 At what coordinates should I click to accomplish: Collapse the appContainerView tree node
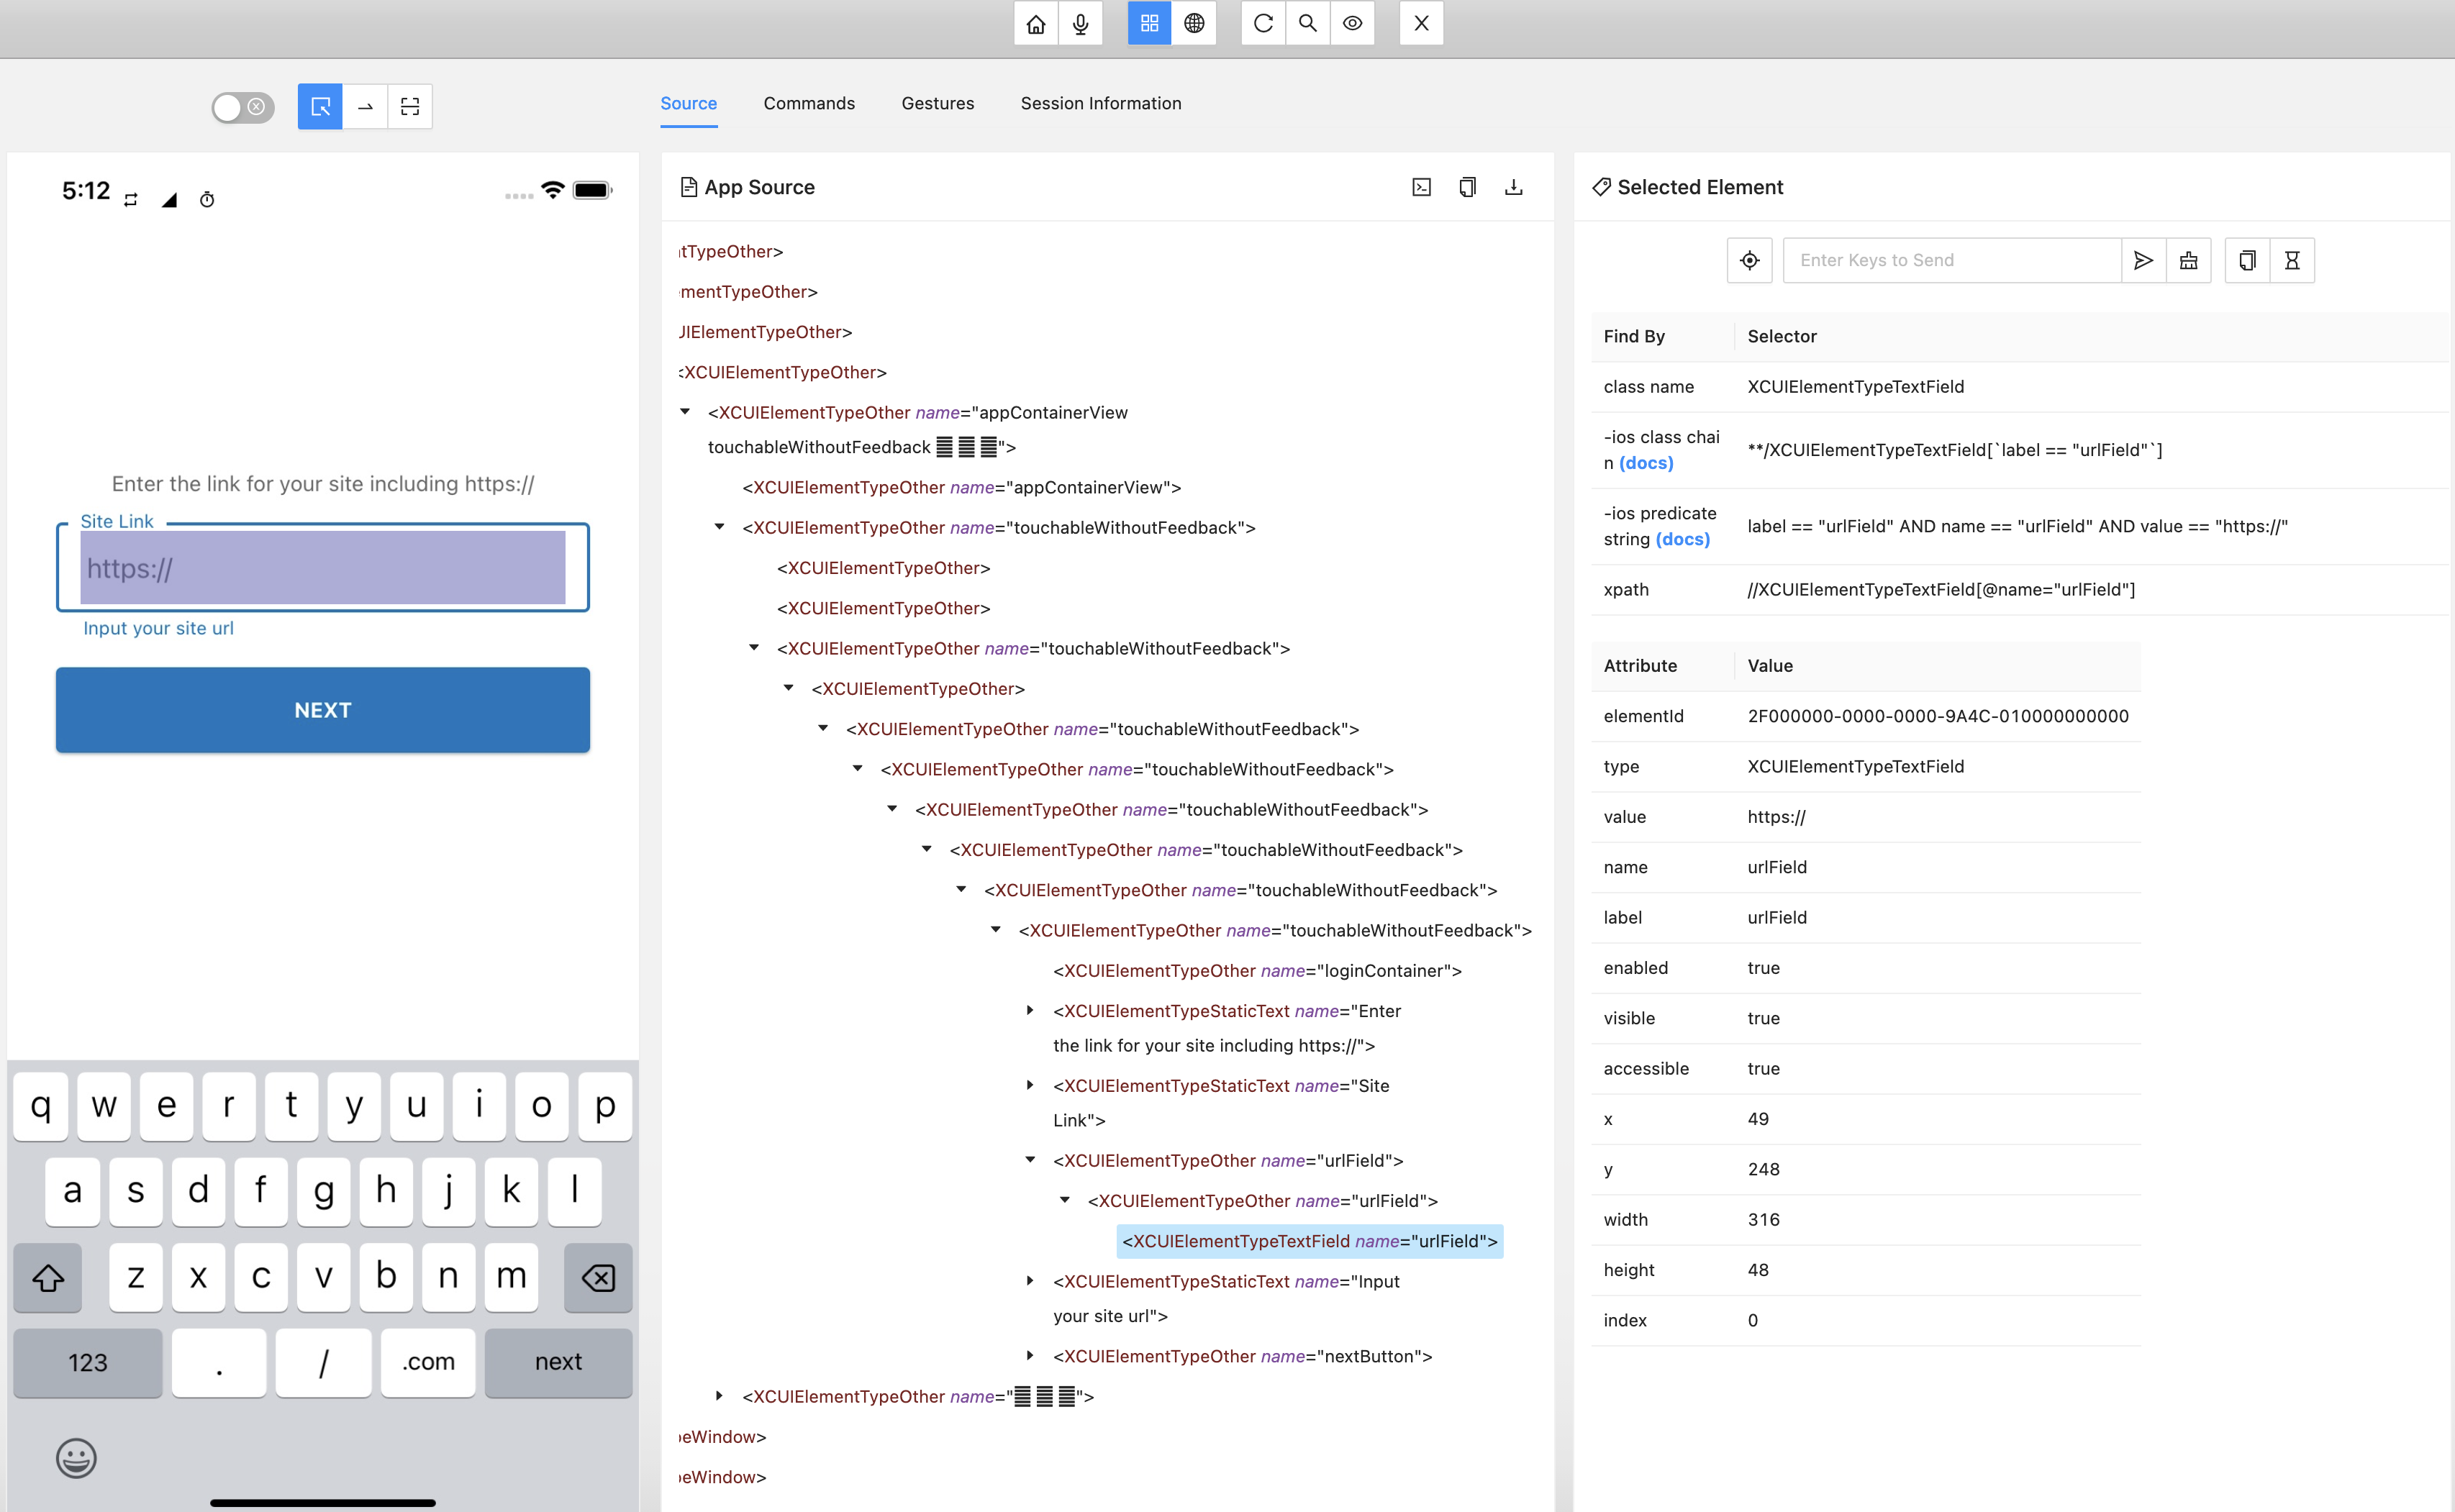685,412
